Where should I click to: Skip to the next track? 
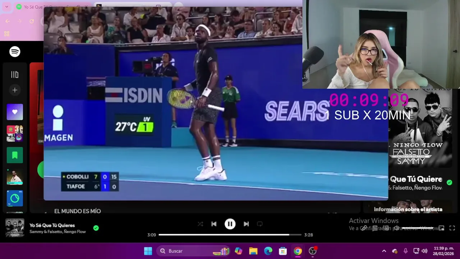246,224
